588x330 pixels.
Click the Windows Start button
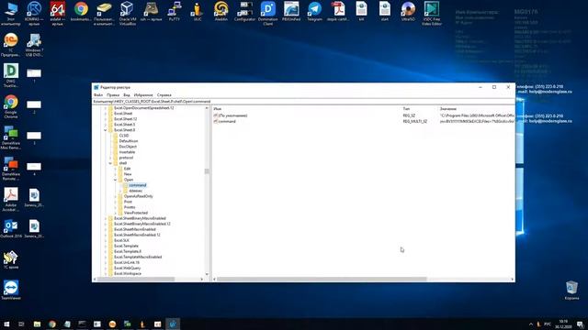pyautogui.click(x=6, y=324)
